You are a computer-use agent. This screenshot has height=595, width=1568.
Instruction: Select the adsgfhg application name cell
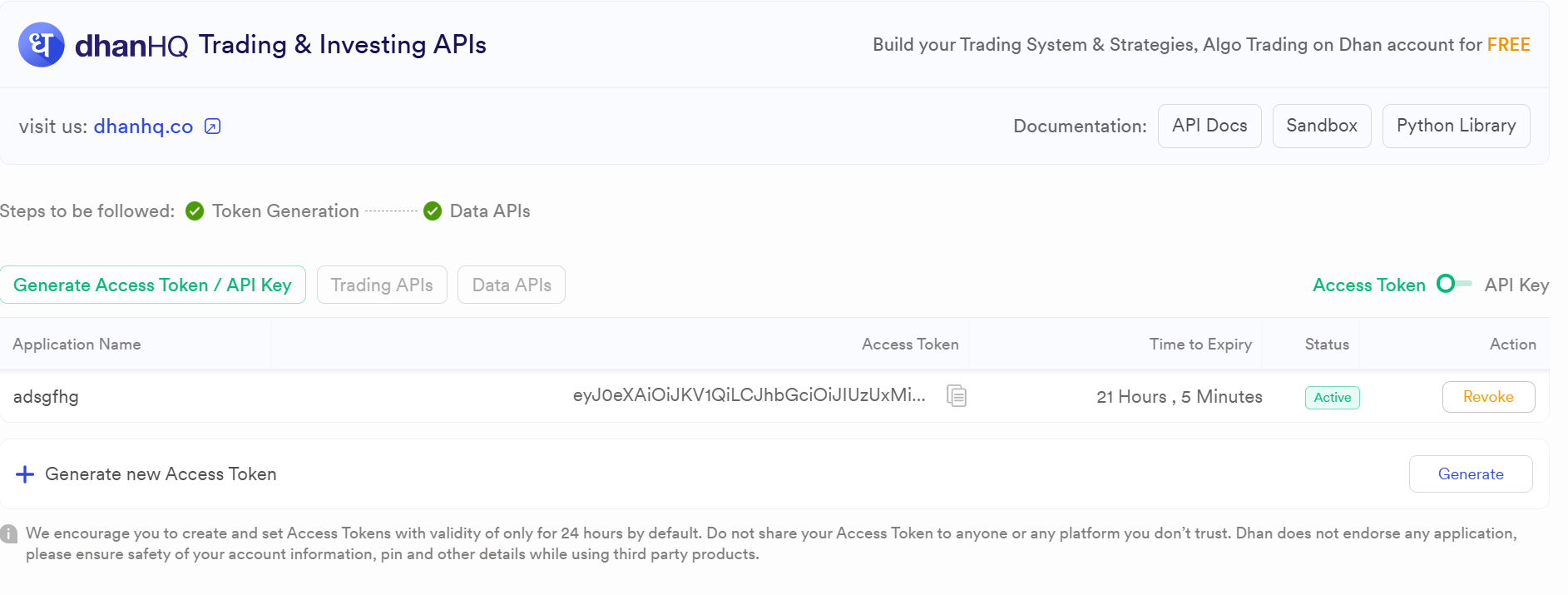click(46, 397)
